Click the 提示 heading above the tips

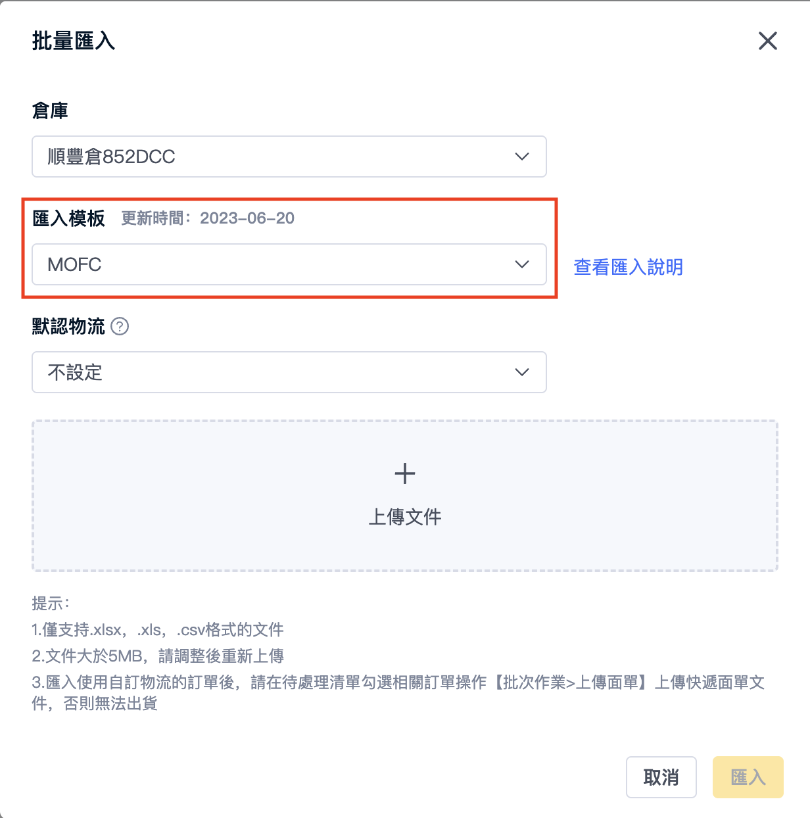point(51,603)
